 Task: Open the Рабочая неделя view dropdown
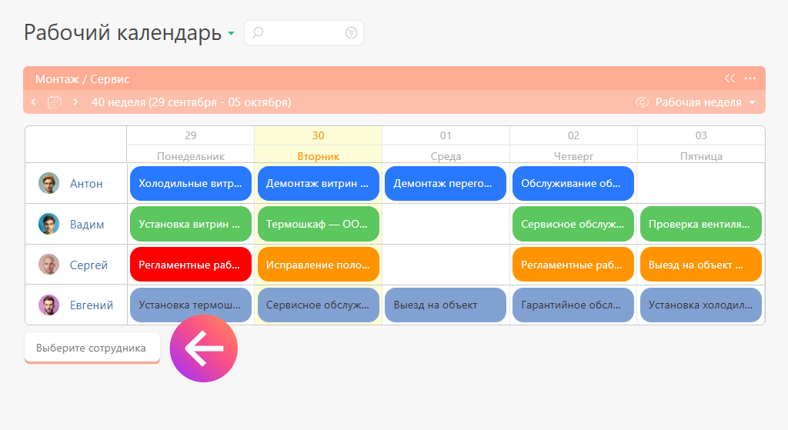705,102
